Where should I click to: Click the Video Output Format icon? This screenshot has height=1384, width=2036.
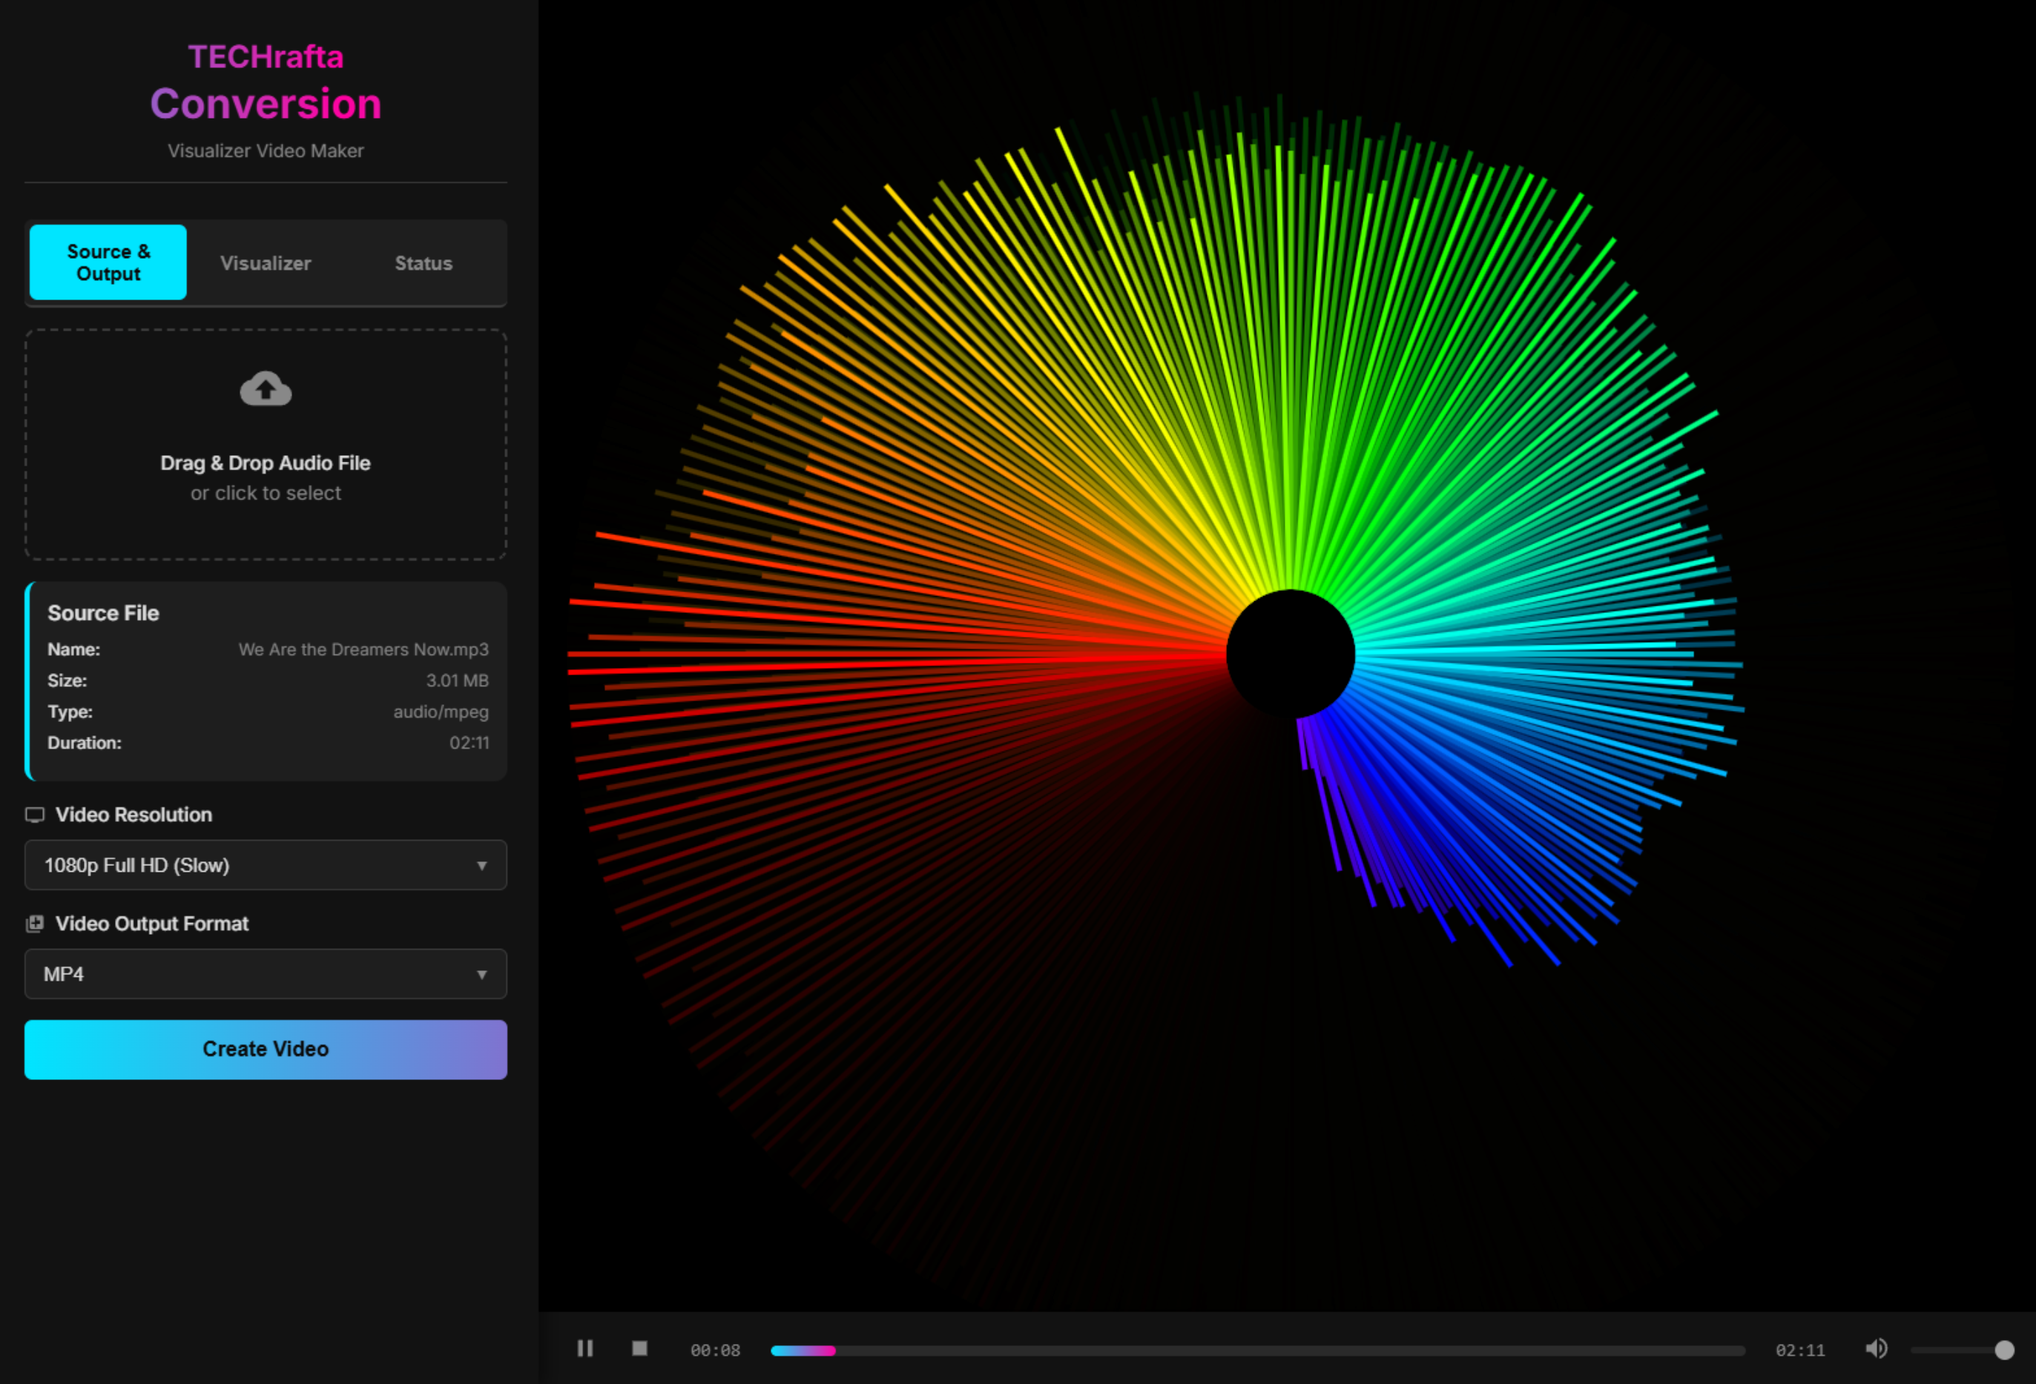[35, 924]
